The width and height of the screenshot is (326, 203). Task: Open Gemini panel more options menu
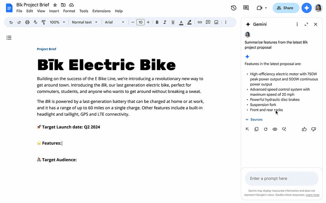point(297,24)
